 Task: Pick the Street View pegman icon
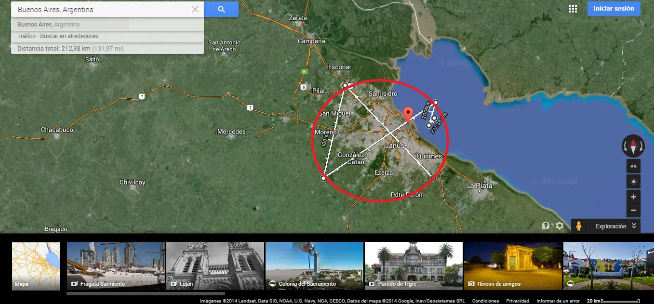click(578, 226)
